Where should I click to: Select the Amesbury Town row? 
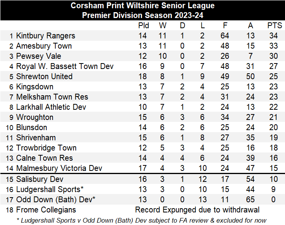tap(44, 46)
